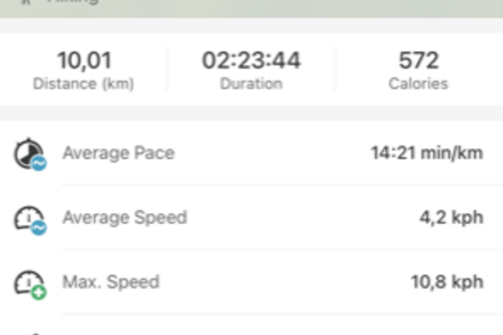Viewport: 503px width, 335px height.
Task: Click the Distance (km) label
Action: coord(83,84)
